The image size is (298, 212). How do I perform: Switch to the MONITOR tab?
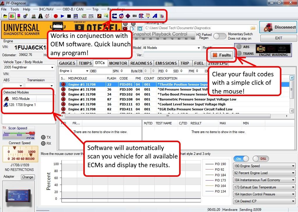(x=118, y=63)
